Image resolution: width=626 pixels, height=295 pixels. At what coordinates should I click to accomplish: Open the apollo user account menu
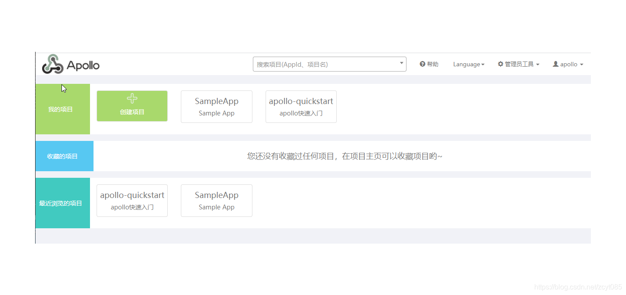pos(568,64)
